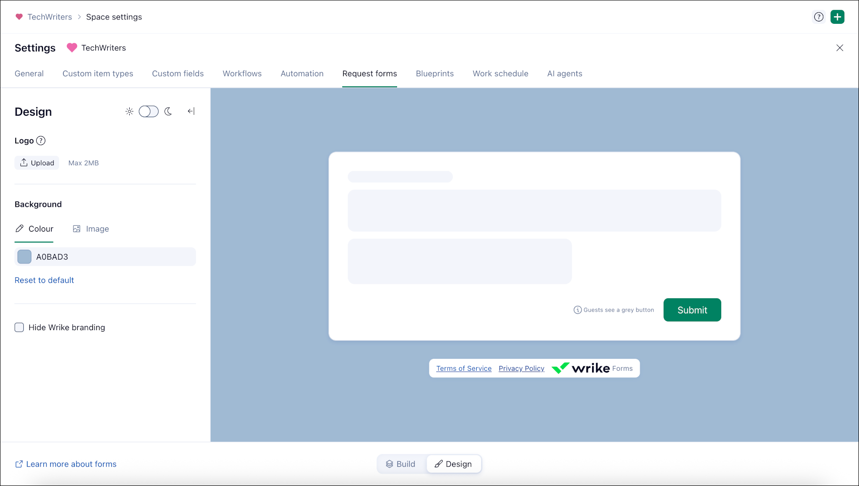
Task: Open the Custom item types tab
Action: [x=98, y=73]
